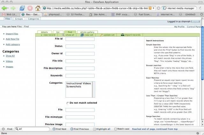Click the Categories list scrollbar
204x135 pixels.
93,89
